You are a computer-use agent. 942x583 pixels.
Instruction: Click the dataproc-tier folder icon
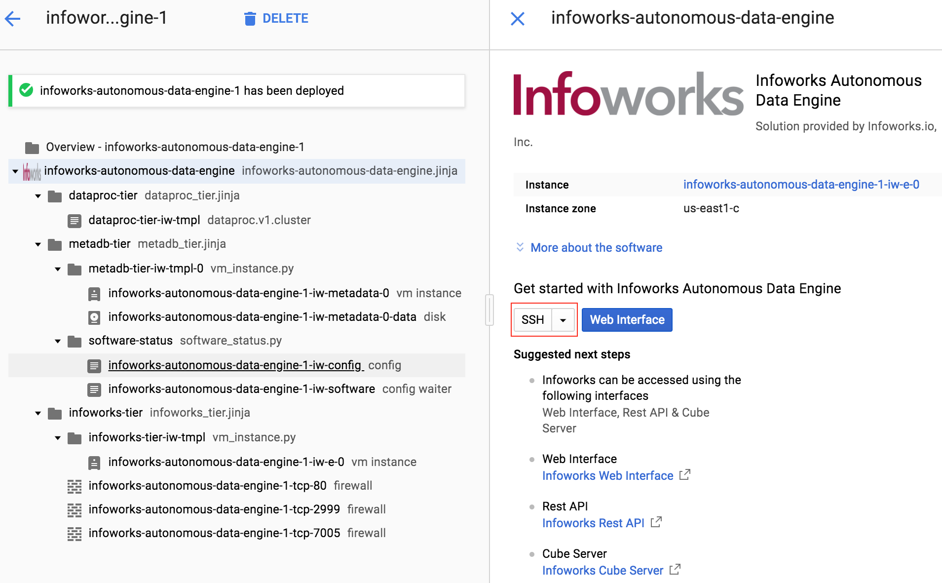55,196
